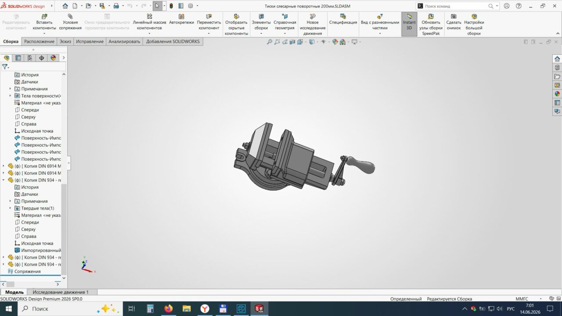Open the user account icon
This screenshot has height=316, width=562.
click(507, 6)
